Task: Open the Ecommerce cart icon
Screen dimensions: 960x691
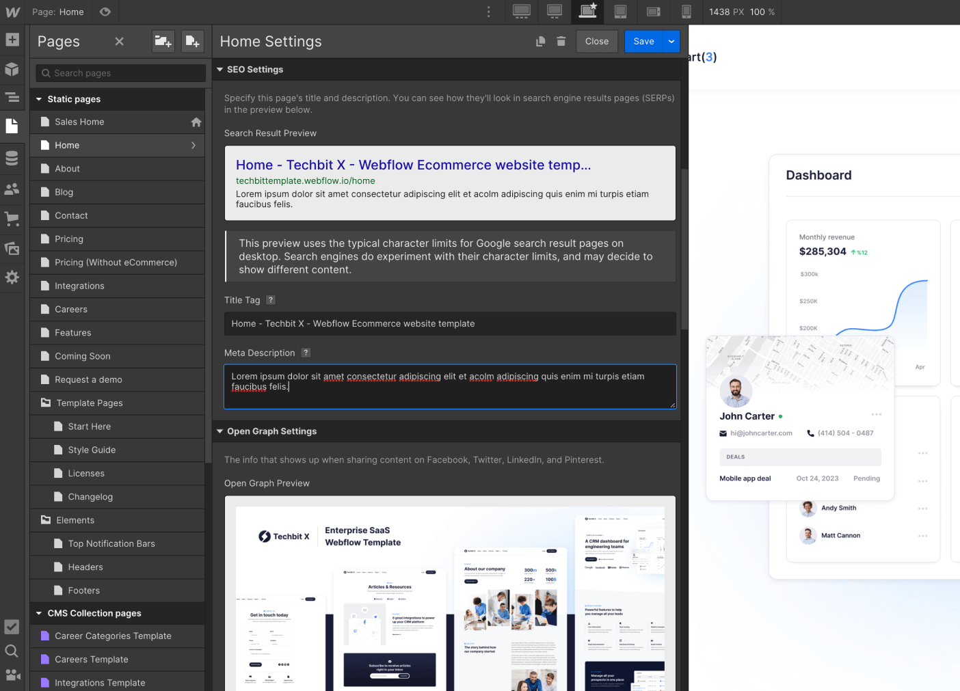Action: point(12,219)
